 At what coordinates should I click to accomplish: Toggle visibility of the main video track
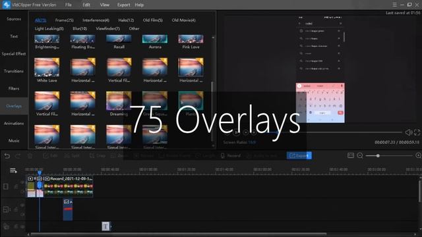(22, 182)
